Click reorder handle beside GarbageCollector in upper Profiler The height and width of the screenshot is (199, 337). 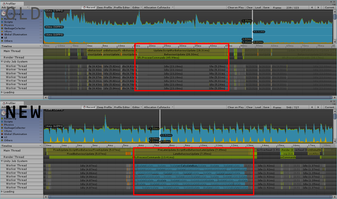41,28
